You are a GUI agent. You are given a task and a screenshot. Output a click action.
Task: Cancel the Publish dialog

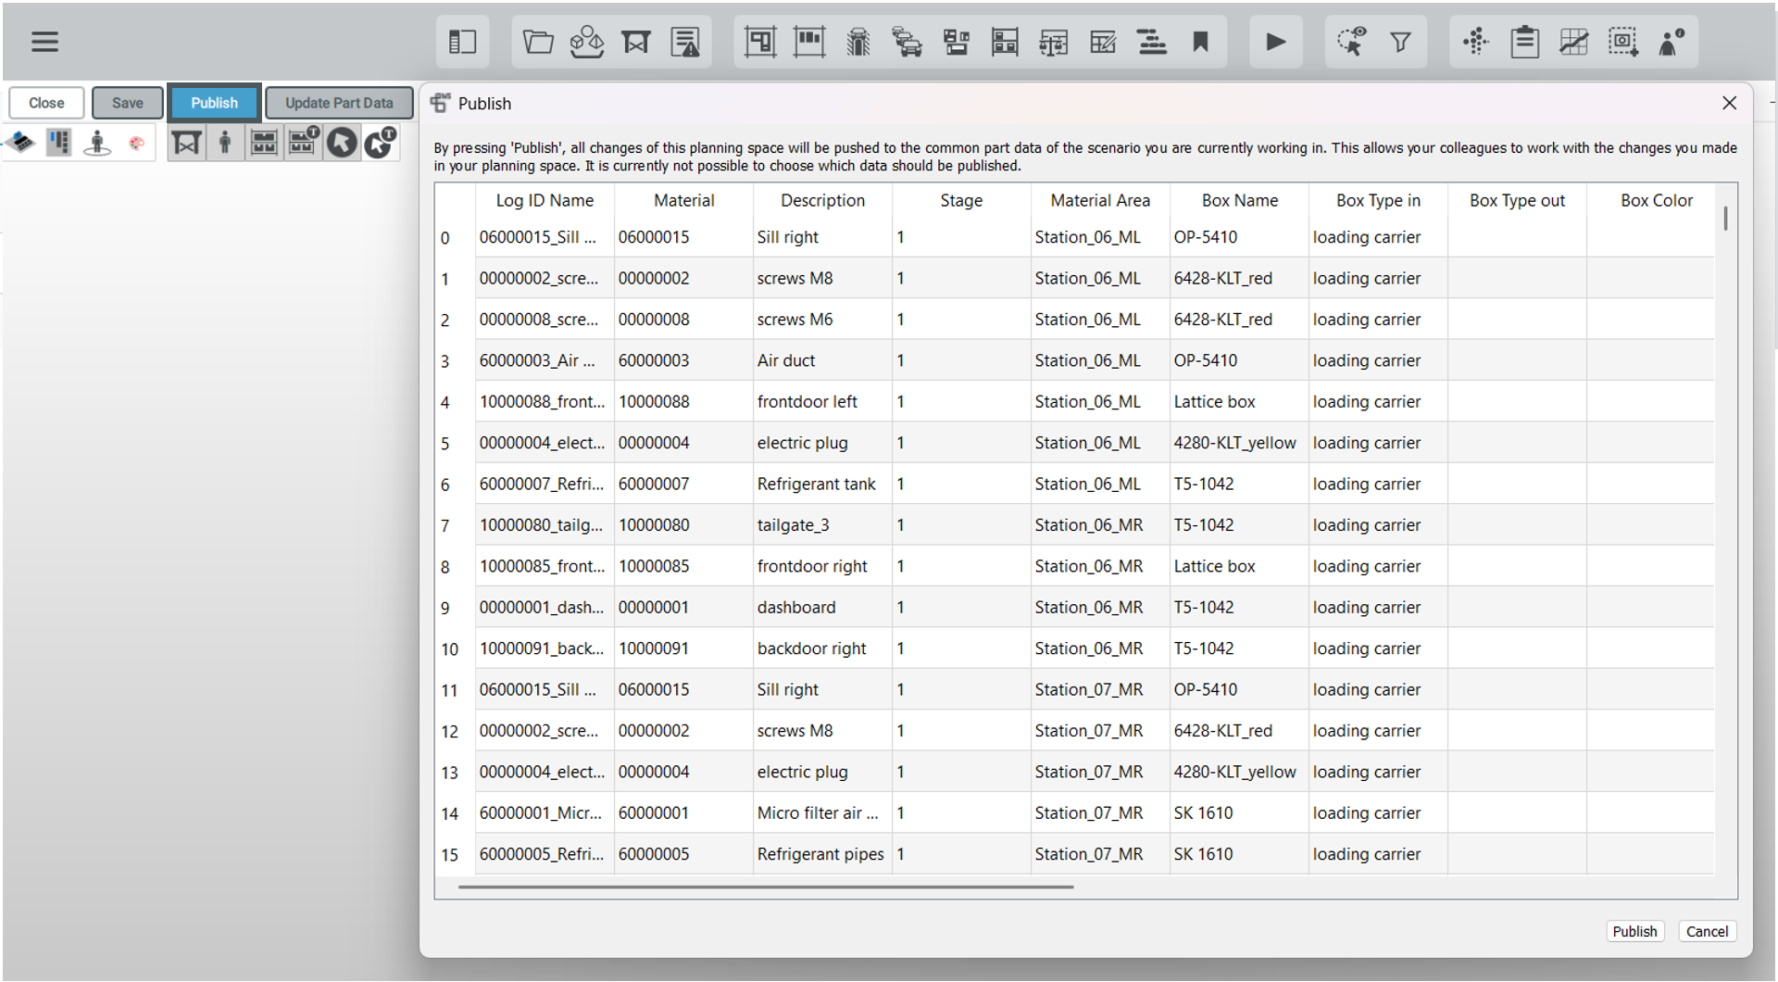click(1707, 931)
